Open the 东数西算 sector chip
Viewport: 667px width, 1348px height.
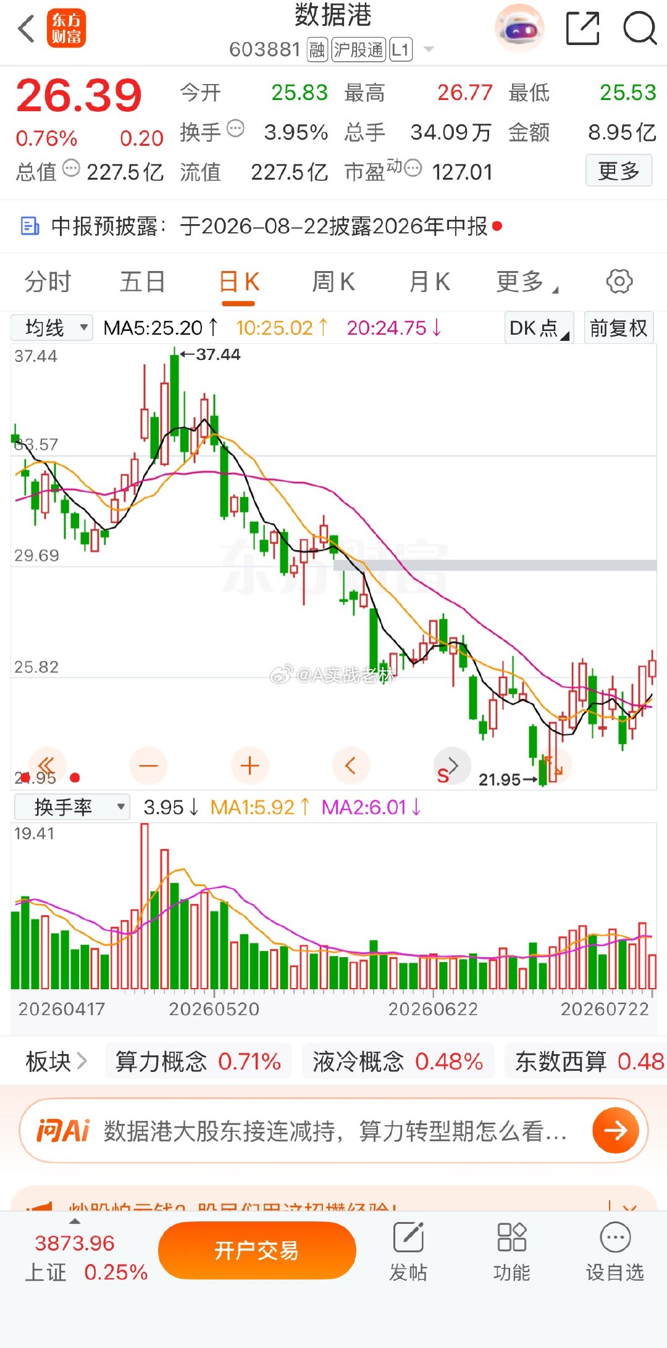(x=585, y=1061)
